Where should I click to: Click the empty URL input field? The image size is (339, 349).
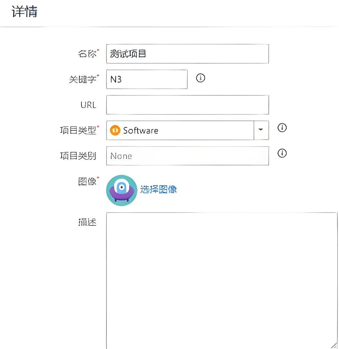coord(187,105)
